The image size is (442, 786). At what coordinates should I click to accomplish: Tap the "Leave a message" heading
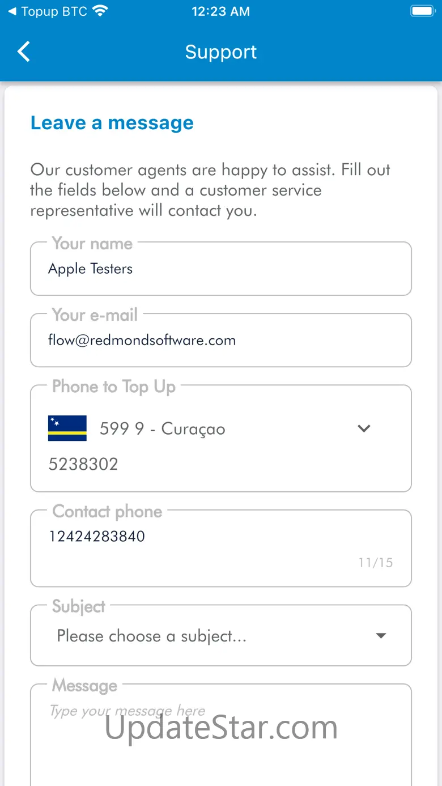tap(112, 123)
